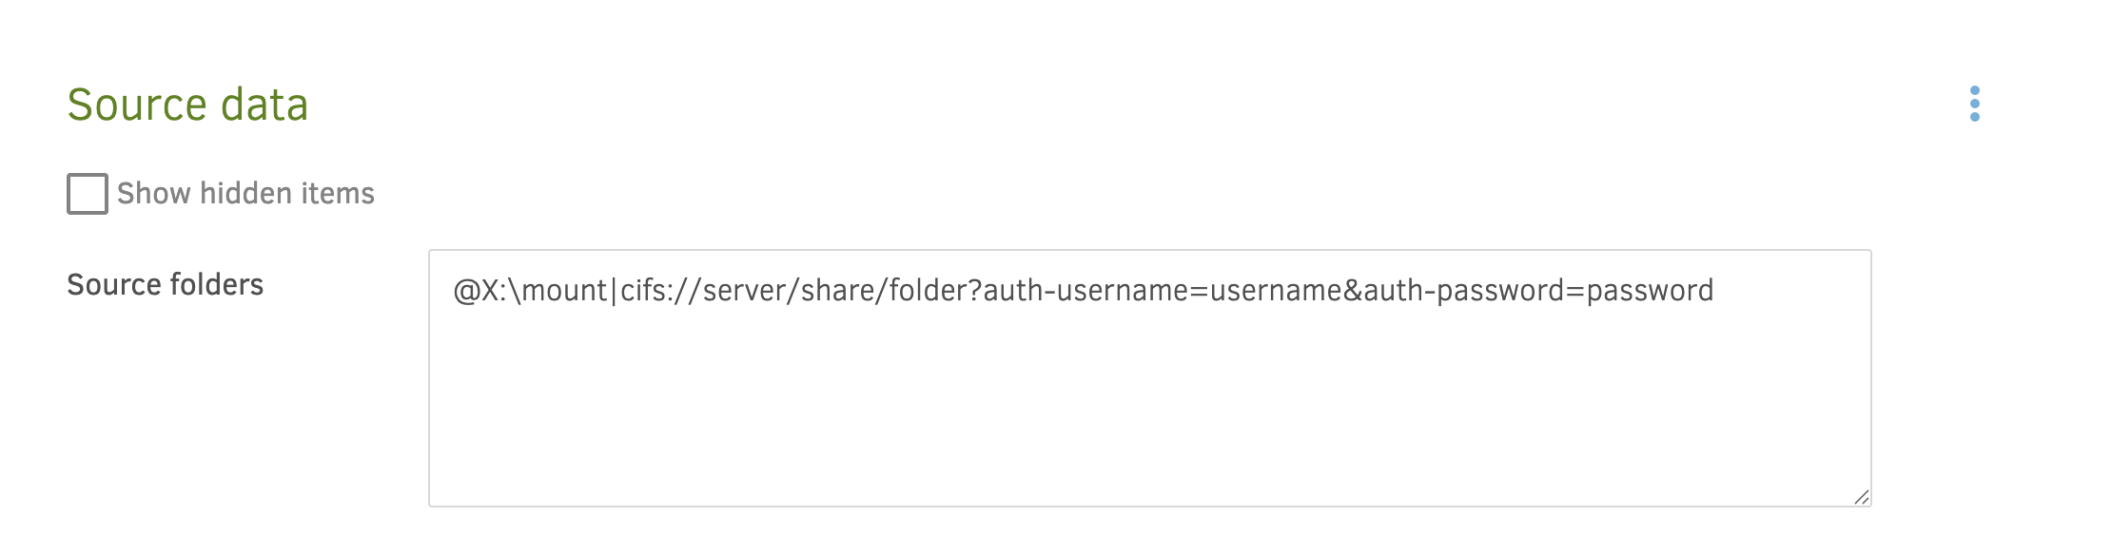This screenshot has height=536, width=2112.
Task: Click the at-sign starting the source path
Action: coord(466,291)
